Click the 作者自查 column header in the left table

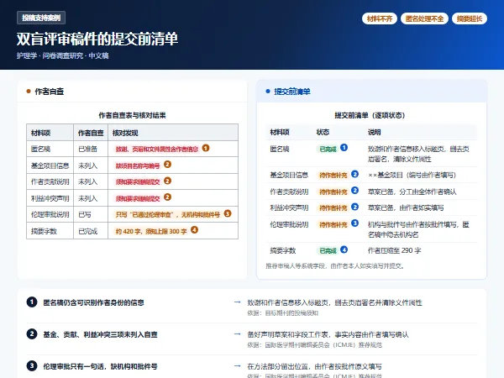[x=91, y=133]
